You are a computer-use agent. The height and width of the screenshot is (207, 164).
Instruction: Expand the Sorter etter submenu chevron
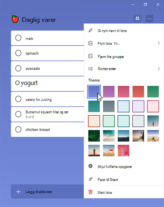pyautogui.click(x=159, y=68)
